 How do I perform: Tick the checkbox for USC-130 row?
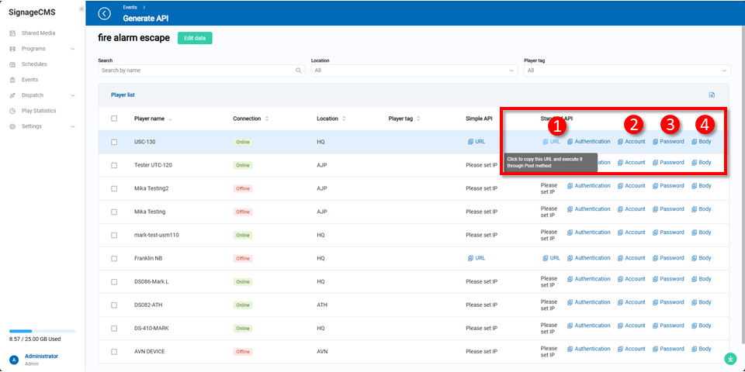(115, 142)
